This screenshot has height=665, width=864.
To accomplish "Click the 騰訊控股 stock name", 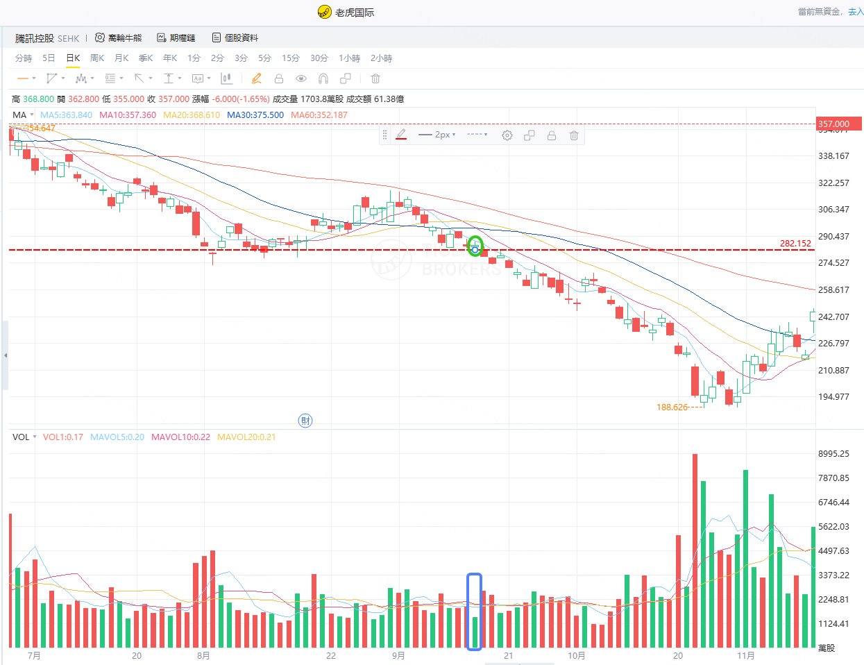I will click(35, 38).
